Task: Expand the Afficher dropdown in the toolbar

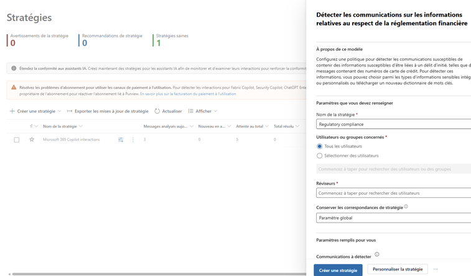Action: coord(203,111)
